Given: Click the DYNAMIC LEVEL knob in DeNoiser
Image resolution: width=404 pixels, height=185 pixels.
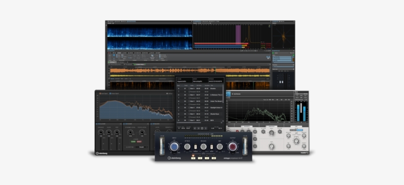Looking at the screenshot, I should pyautogui.click(x=131, y=132).
